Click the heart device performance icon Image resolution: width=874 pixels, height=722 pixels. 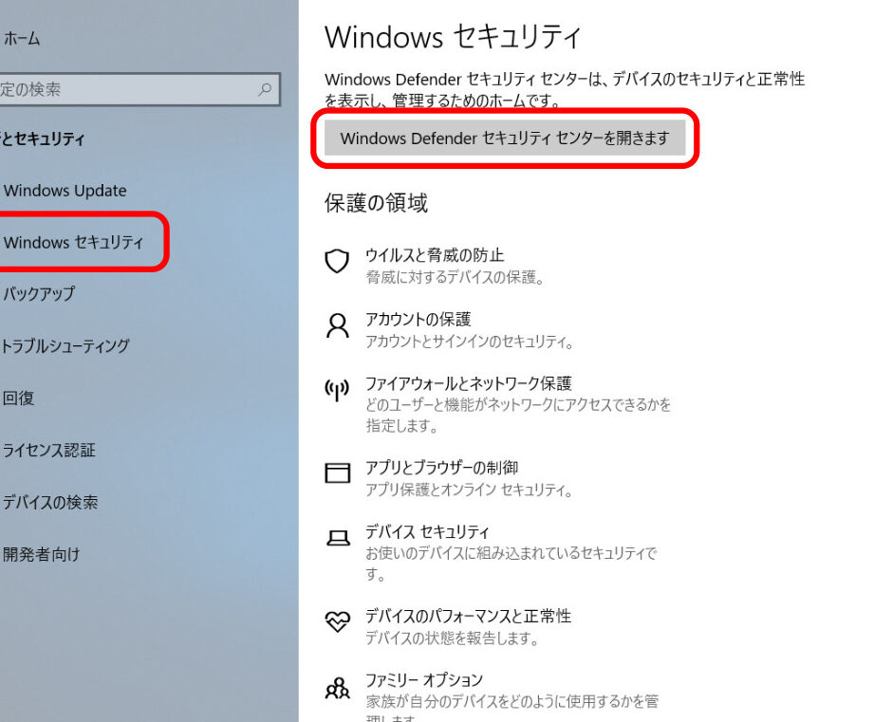(337, 621)
